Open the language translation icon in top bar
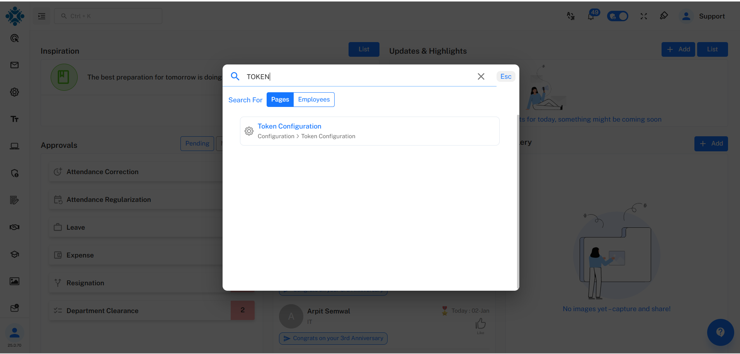Viewport: 740px width, 354px height. tap(571, 16)
